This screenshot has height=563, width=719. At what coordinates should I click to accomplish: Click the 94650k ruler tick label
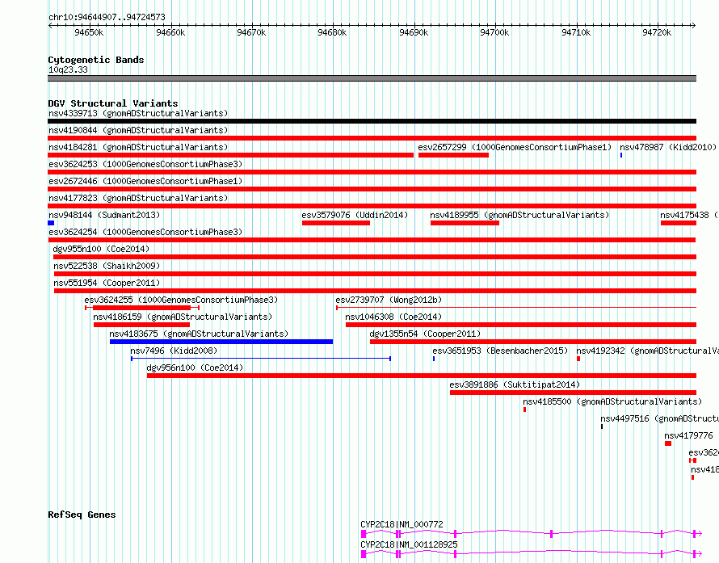89,32
